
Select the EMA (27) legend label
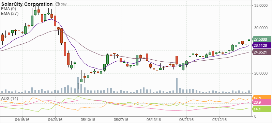point(10,14)
